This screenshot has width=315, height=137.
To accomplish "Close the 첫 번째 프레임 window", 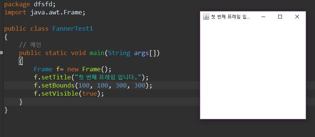I will [x=297, y=17].
